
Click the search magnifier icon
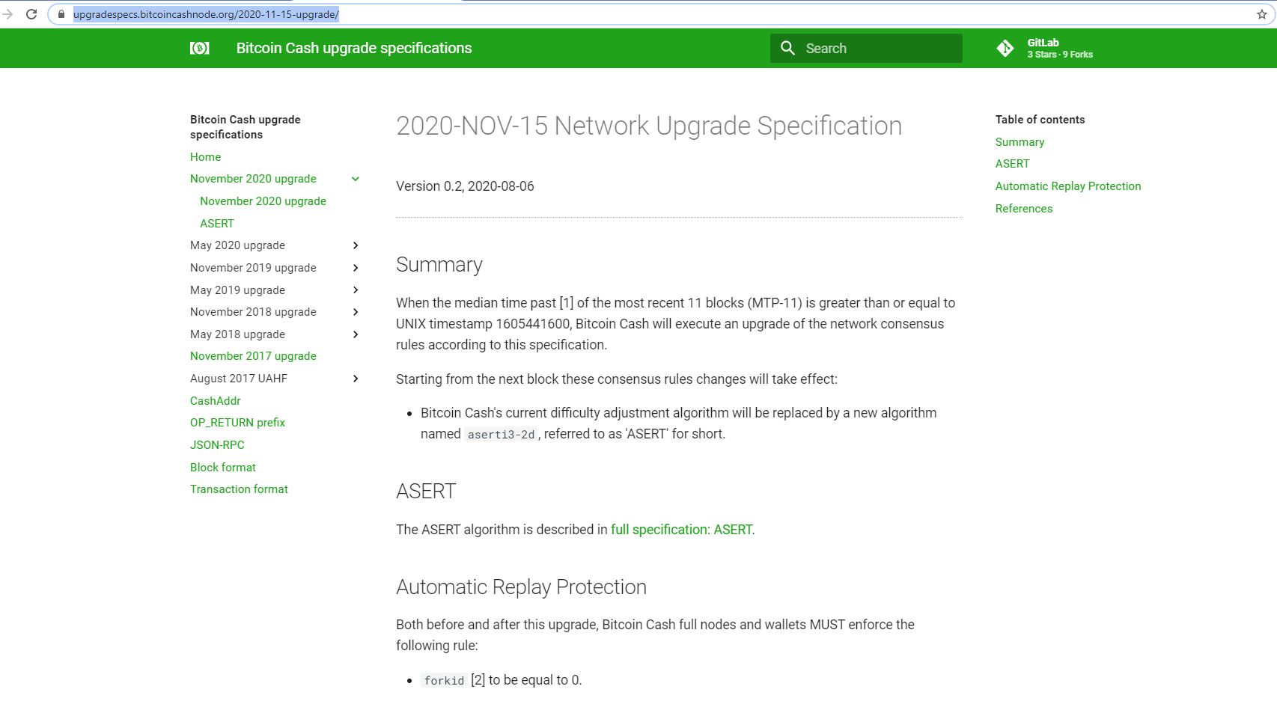[x=787, y=48]
